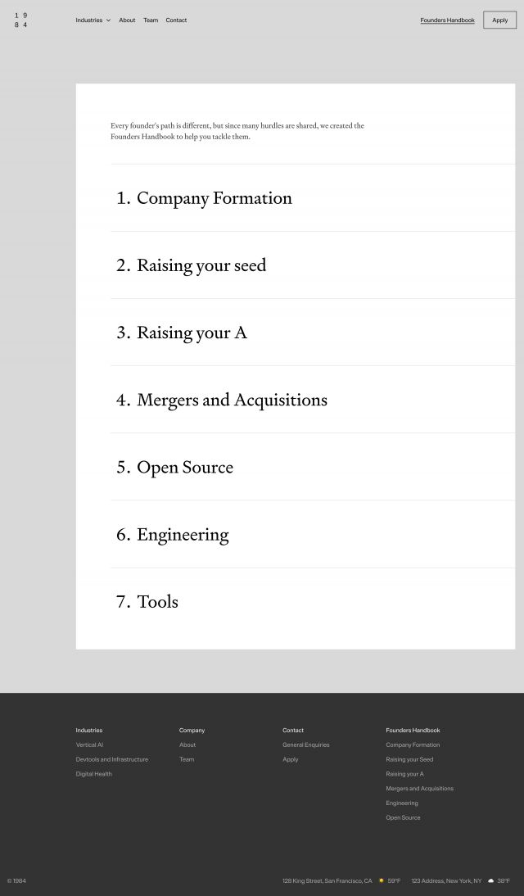Open the "3. Raising your A" section

coord(182,333)
